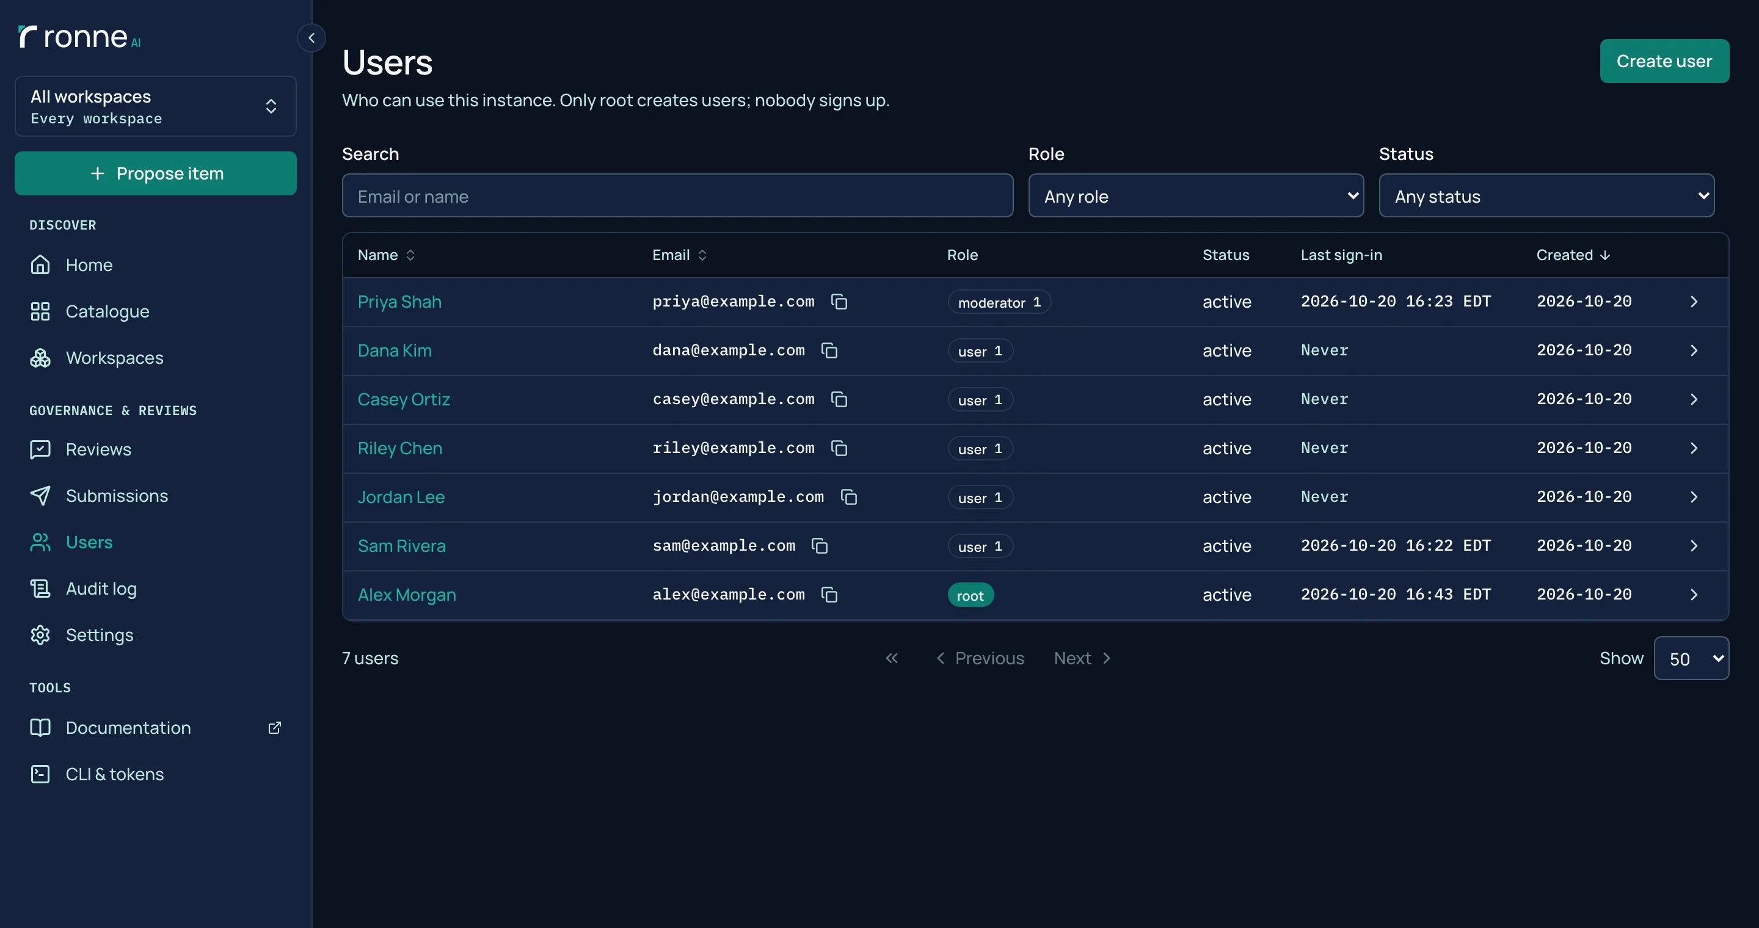Open Catalogue in sidebar

point(156,311)
